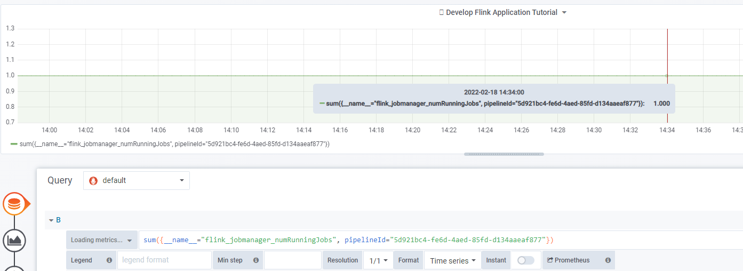Open the Visualization tab chart icon
This screenshot has height=271, width=743.
point(14,241)
